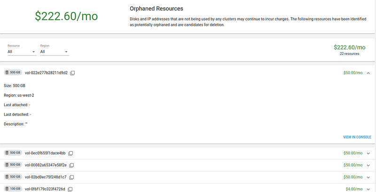Expand the vol-0ec0f655f1dace4bb row
This screenshot has width=376, height=192.
(368, 154)
